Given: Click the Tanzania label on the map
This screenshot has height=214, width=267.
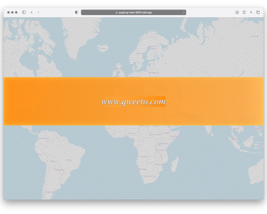Looking at the screenshot, I should pos(162,150).
